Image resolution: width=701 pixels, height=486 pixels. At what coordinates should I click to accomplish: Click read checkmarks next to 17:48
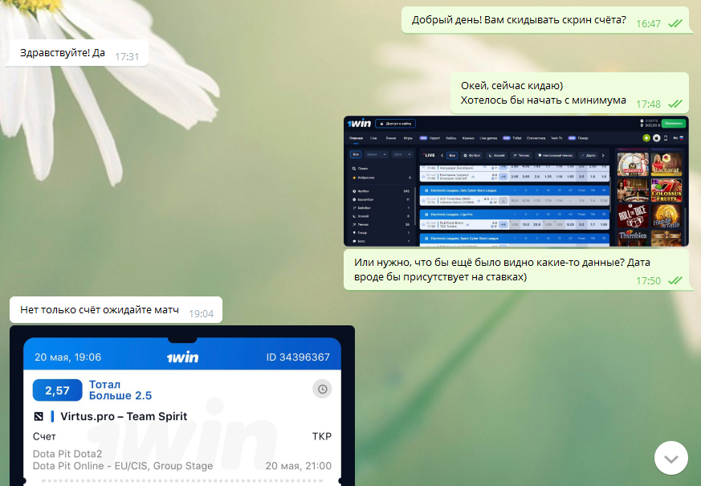tap(675, 104)
